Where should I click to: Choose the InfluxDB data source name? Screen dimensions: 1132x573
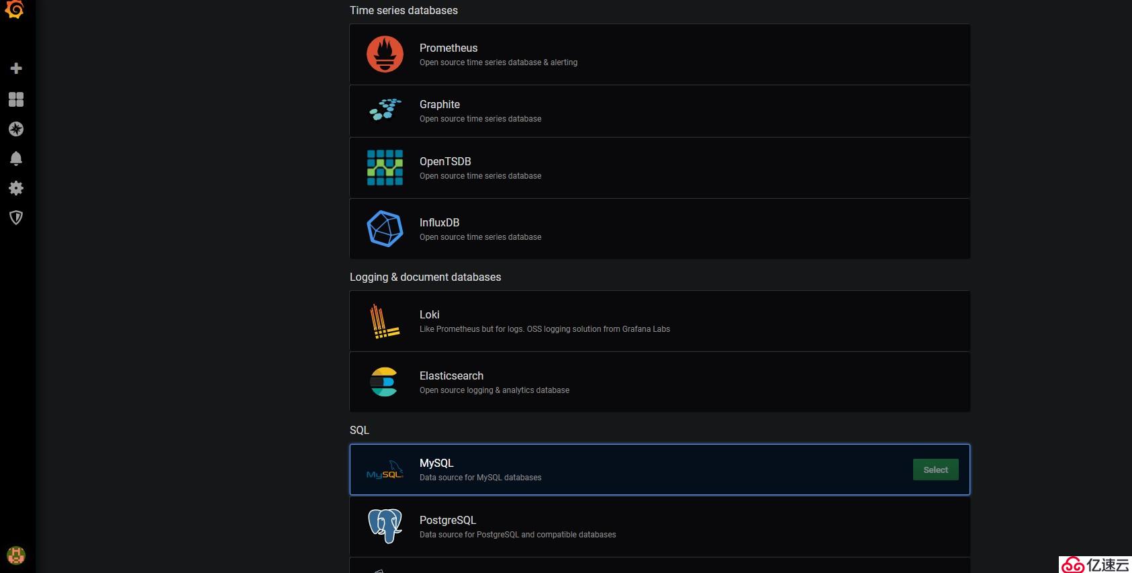point(439,222)
